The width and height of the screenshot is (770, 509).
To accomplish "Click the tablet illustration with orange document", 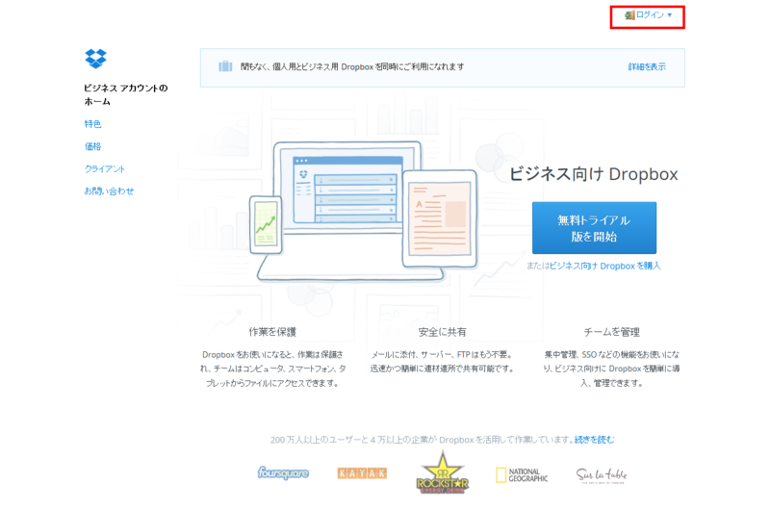I will [x=440, y=218].
